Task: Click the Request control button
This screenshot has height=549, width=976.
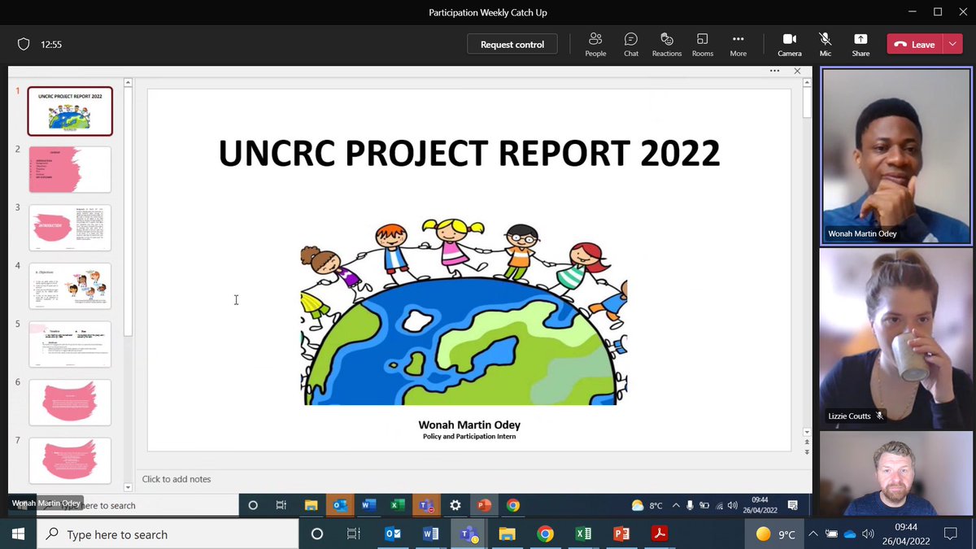Action: (x=512, y=45)
